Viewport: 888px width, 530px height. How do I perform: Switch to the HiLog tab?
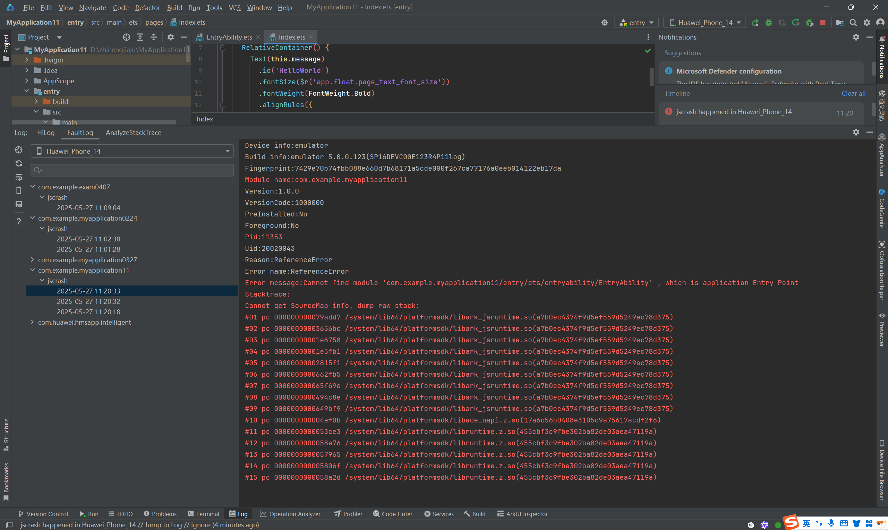(46, 132)
